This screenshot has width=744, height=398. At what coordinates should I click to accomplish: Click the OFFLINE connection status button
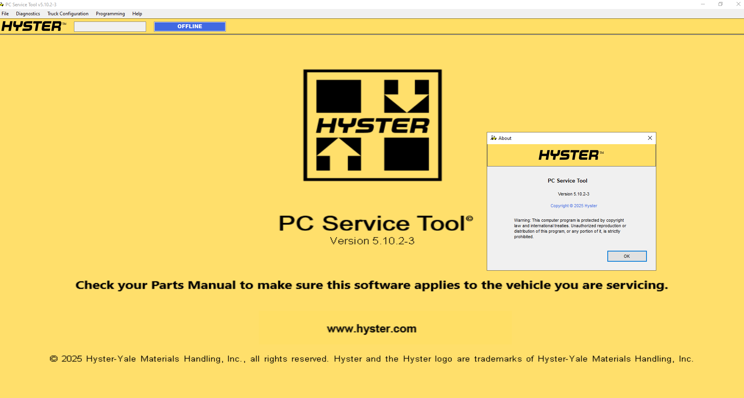pos(190,26)
